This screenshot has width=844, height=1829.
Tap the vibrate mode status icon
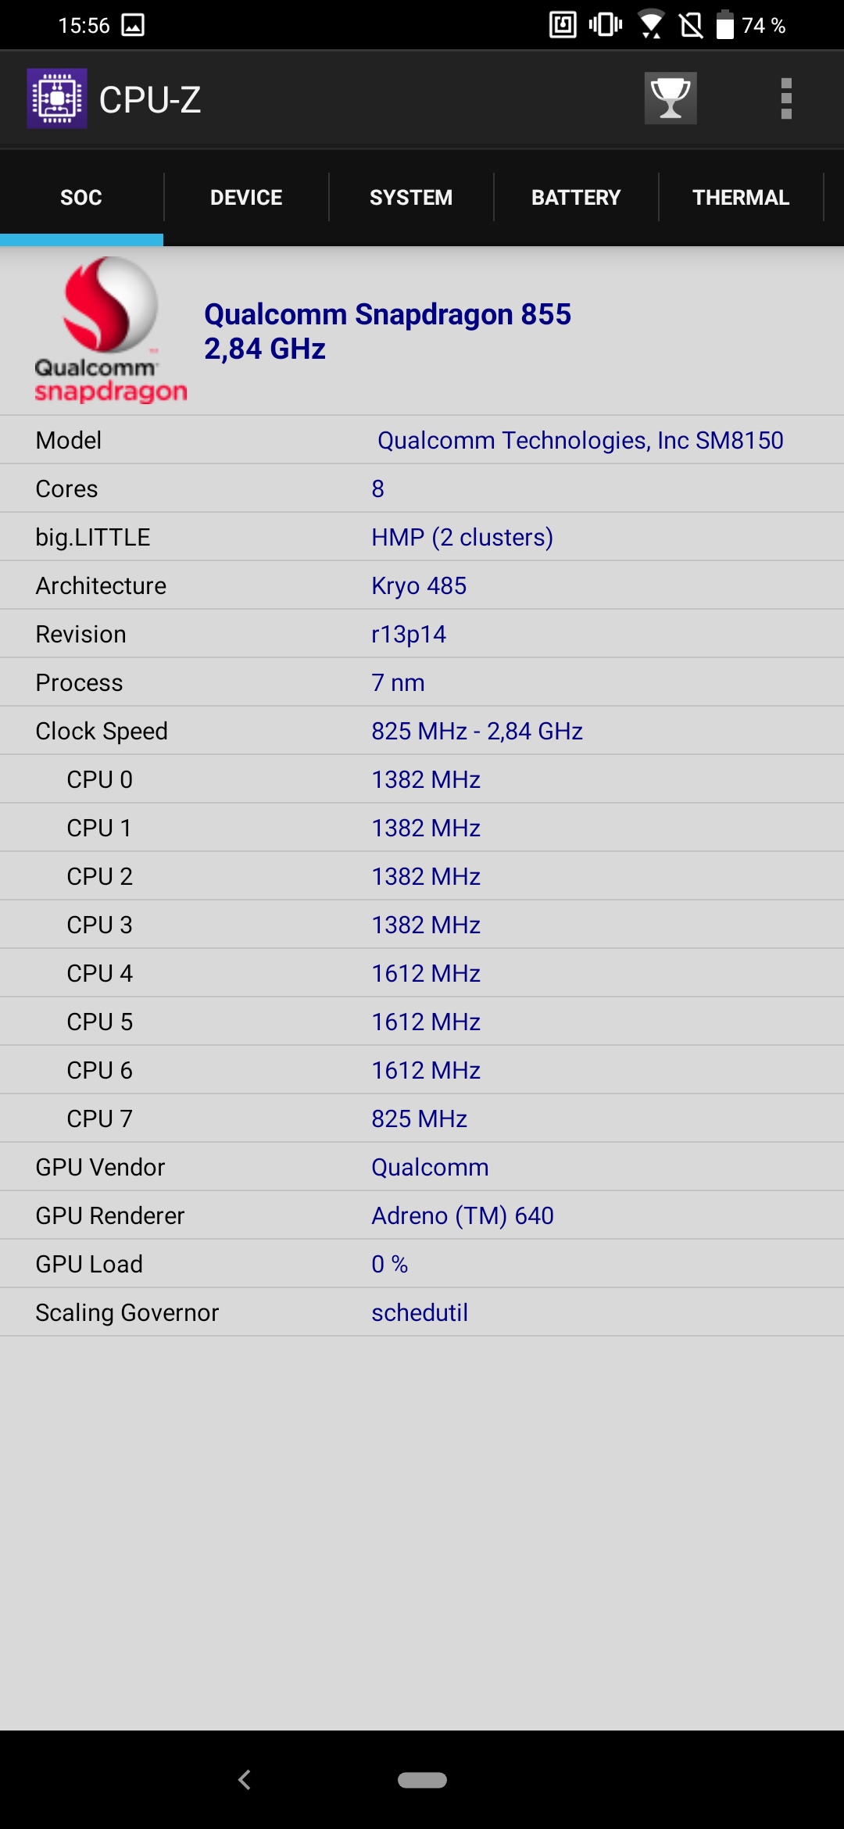pyautogui.click(x=606, y=25)
